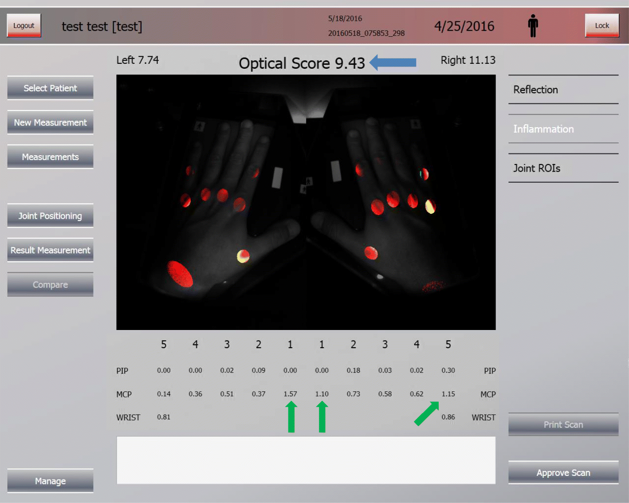This screenshot has width=629, height=503.
Task: Click the MCP value 0.14
Action: coord(164,394)
